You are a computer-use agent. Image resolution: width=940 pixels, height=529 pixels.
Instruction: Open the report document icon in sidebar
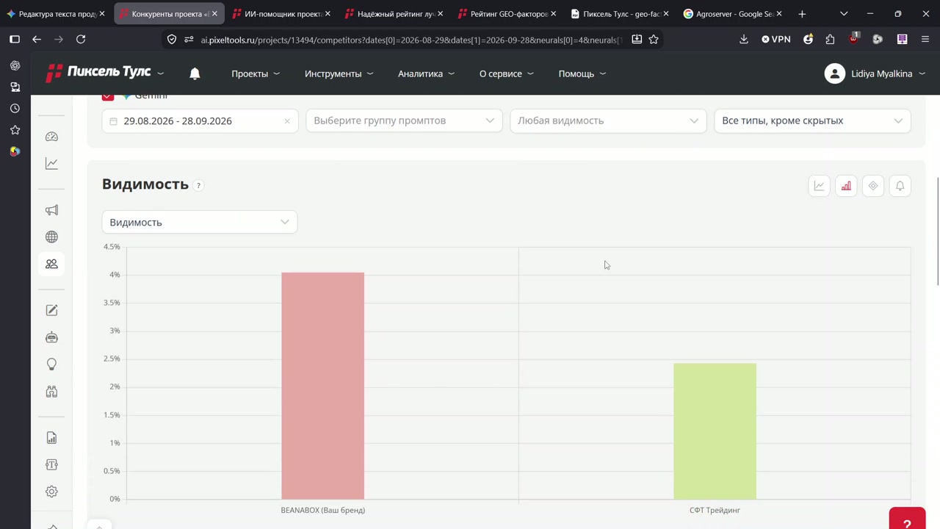click(x=51, y=438)
